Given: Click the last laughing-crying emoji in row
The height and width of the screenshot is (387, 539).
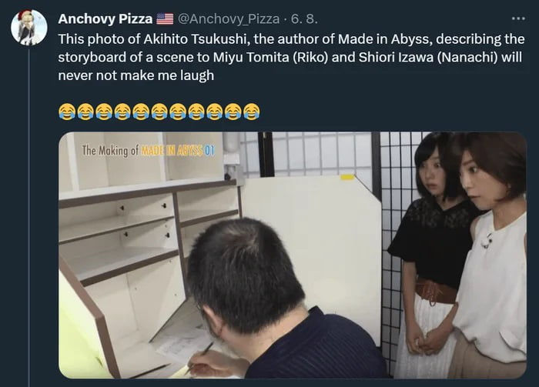Looking at the screenshot, I should click(252, 112).
